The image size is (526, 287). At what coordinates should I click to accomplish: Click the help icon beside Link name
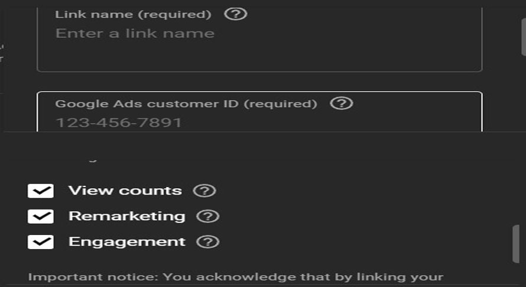[236, 14]
